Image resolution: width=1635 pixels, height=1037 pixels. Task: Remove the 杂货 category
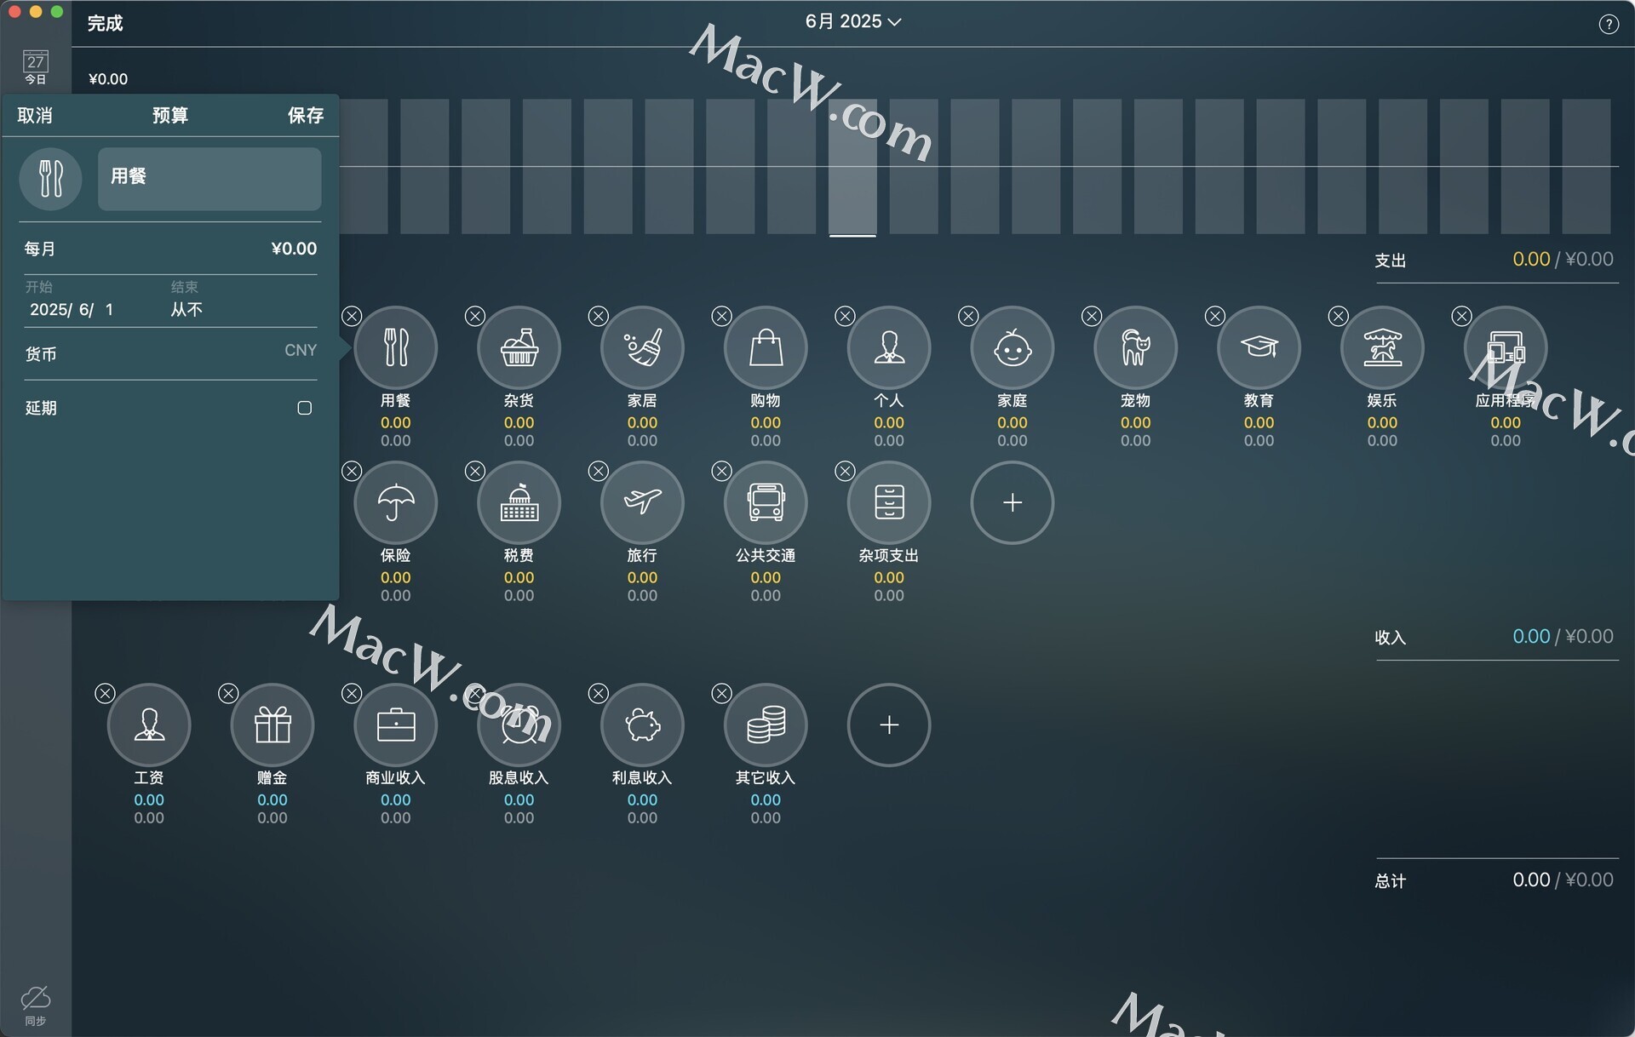475,316
